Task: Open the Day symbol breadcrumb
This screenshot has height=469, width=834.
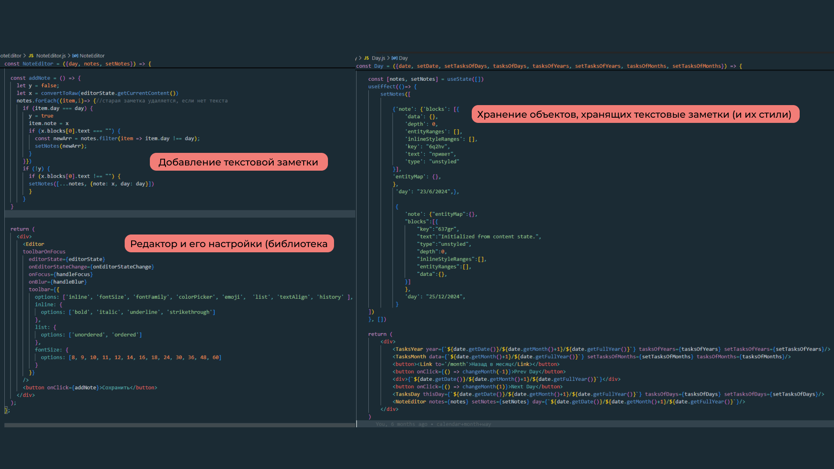Action: tap(404, 58)
